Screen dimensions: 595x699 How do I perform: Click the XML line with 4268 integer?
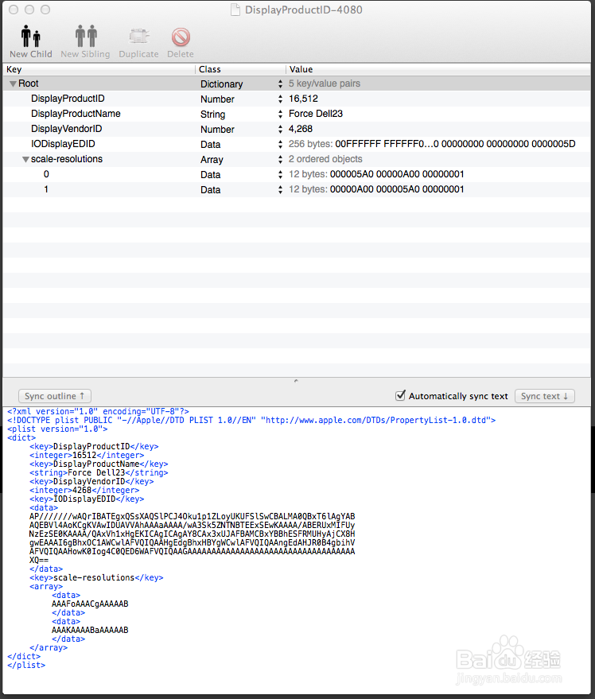[x=84, y=490]
